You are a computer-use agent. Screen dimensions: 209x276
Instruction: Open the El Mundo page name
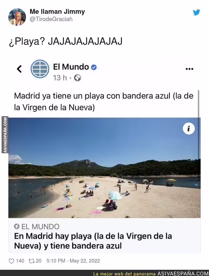[x=71, y=67]
